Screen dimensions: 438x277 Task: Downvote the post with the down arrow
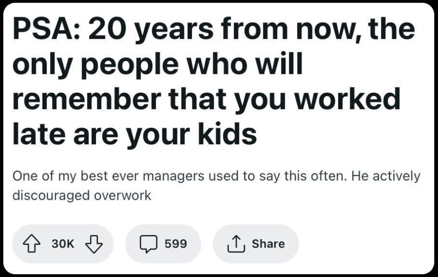pyautogui.click(x=94, y=244)
